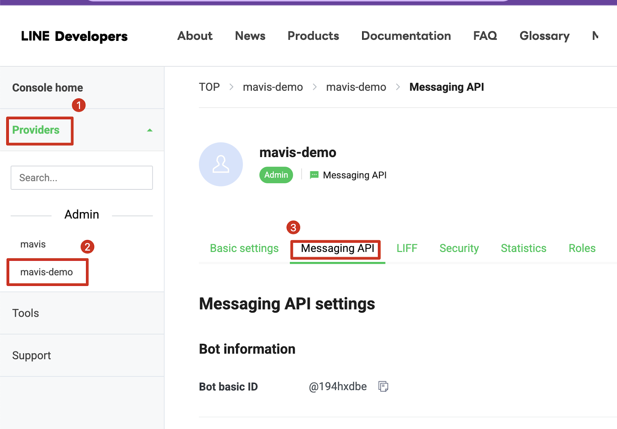617x429 pixels.
Task: Click the second mavis-demo breadcrumb link
Action: click(x=356, y=87)
